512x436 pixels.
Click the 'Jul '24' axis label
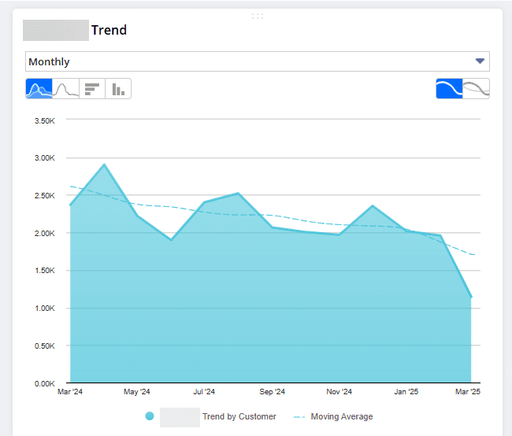[x=204, y=392]
